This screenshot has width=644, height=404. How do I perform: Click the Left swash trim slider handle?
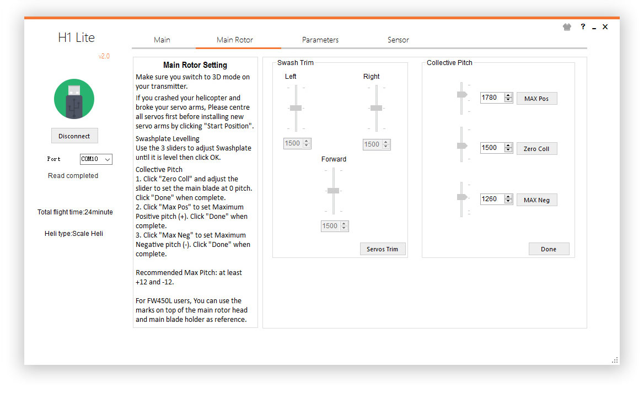pyautogui.click(x=296, y=108)
